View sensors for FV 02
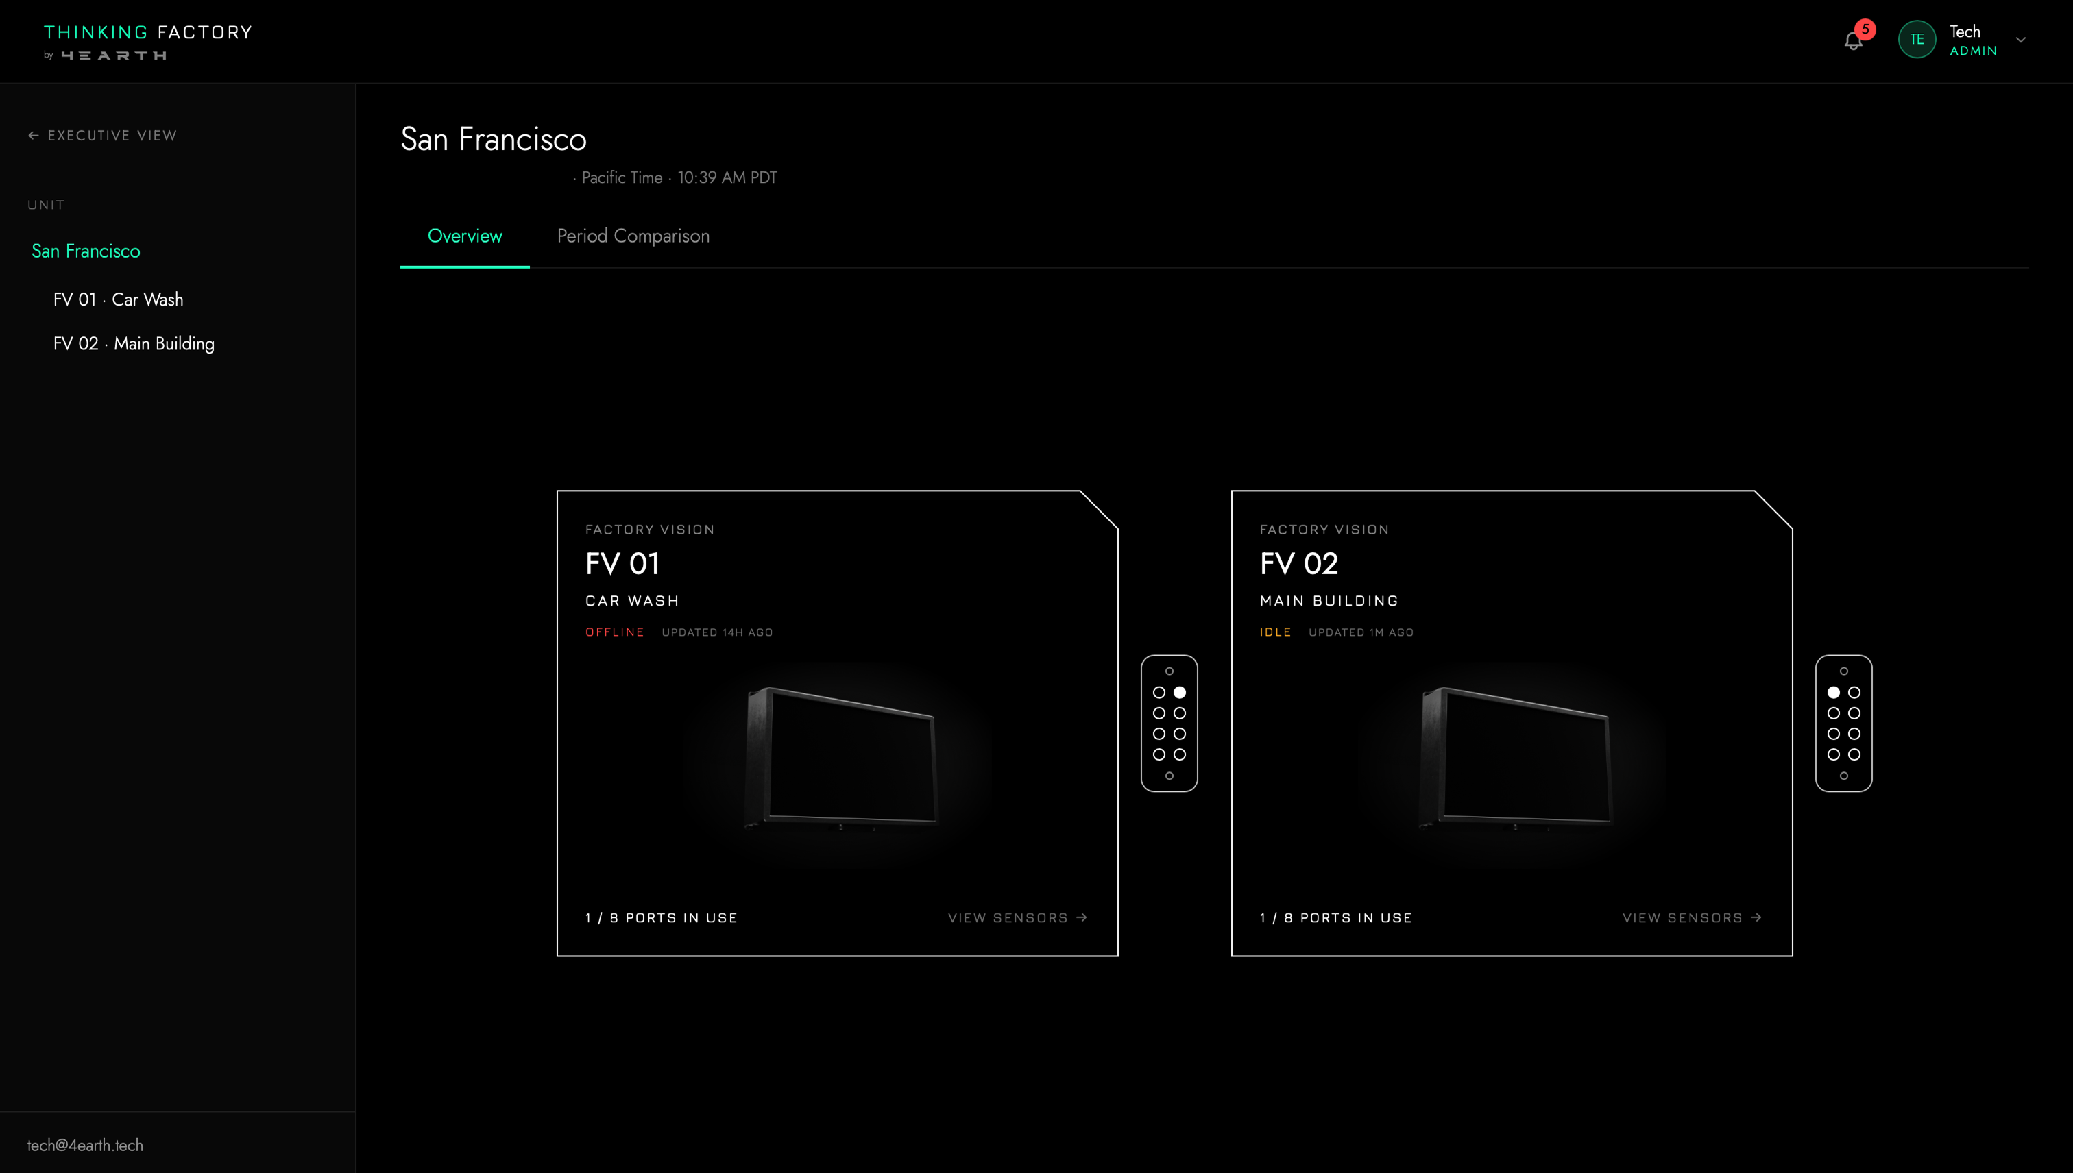The height and width of the screenshot is (1173, 2073). pyautogui.click(x=1693, y=917)
